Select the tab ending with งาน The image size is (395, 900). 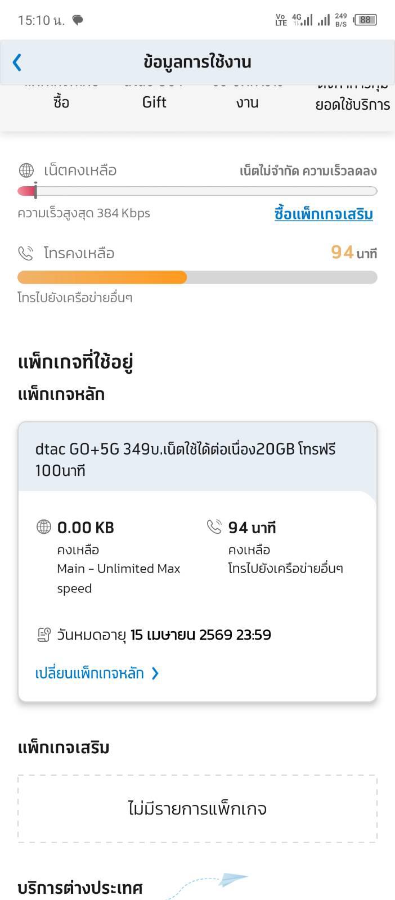click(x=247, y=101)
